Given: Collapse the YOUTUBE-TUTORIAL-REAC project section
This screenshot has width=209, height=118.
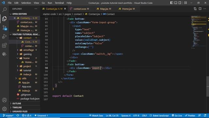Looking at the screenshot, I should point(25,34).
